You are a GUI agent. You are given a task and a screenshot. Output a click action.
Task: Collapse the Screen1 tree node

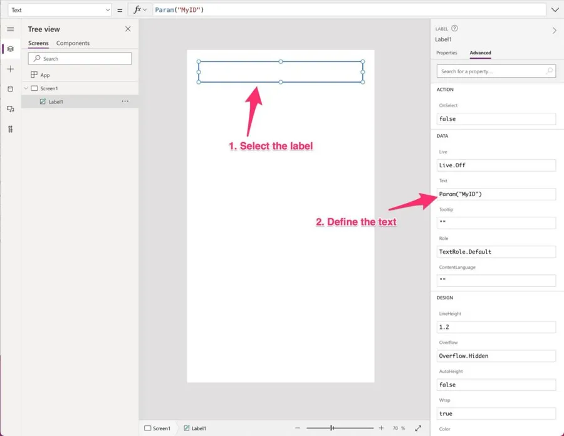click(26, 88)
